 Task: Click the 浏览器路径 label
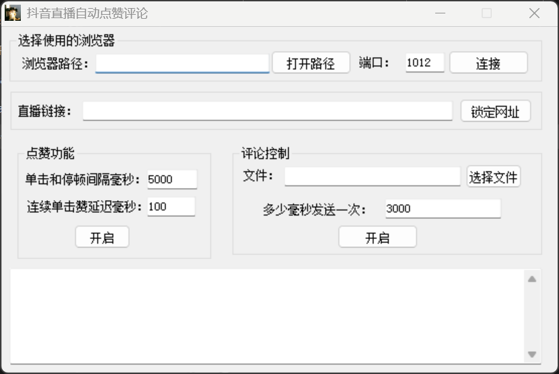55,64
